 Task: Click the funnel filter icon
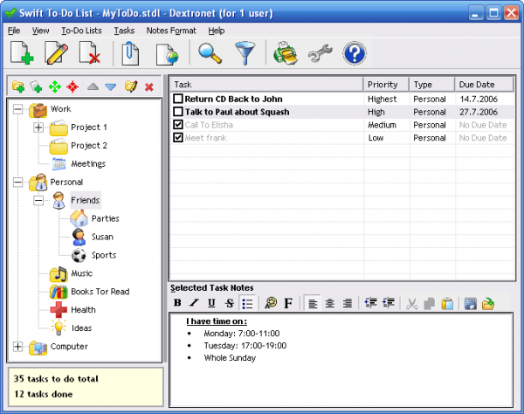point(244,54)
